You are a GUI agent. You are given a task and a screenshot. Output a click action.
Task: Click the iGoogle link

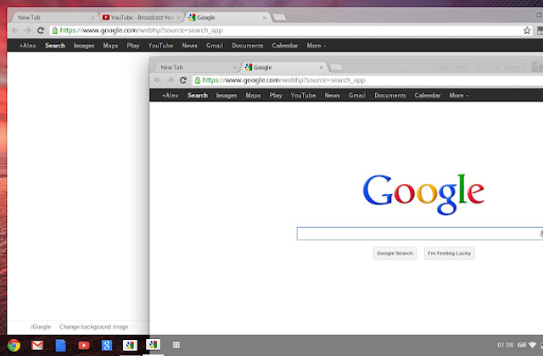pyautogui.click(x=41, y=327)
